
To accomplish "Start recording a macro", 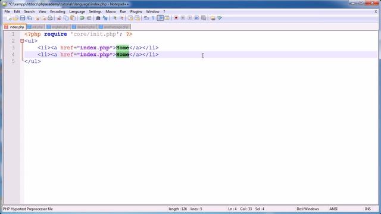I will coord(176,18).
